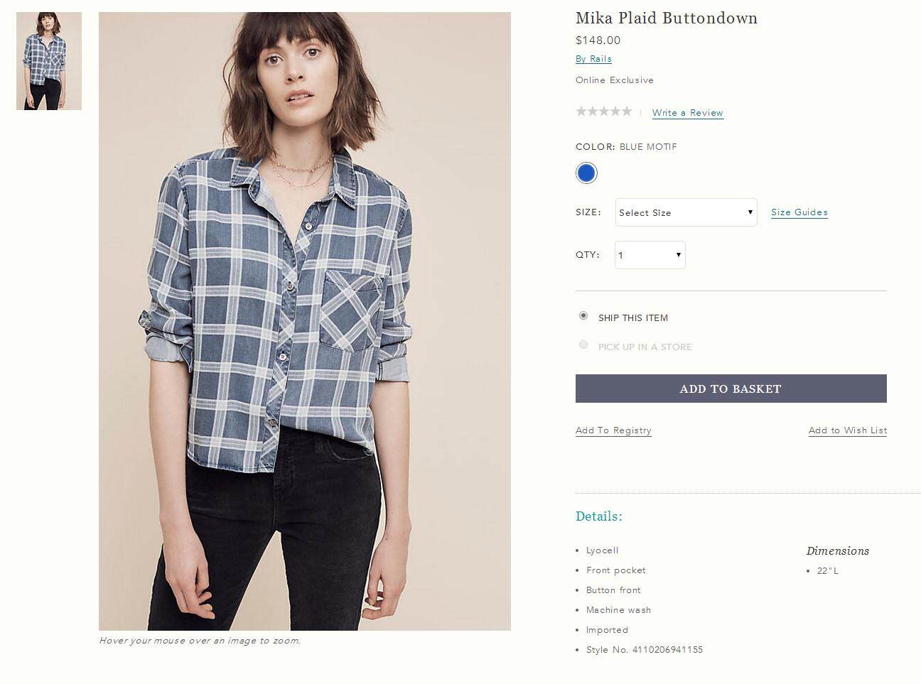Open the By Rails brand link
The image size is (921, 684).
[x=593, y=59]
